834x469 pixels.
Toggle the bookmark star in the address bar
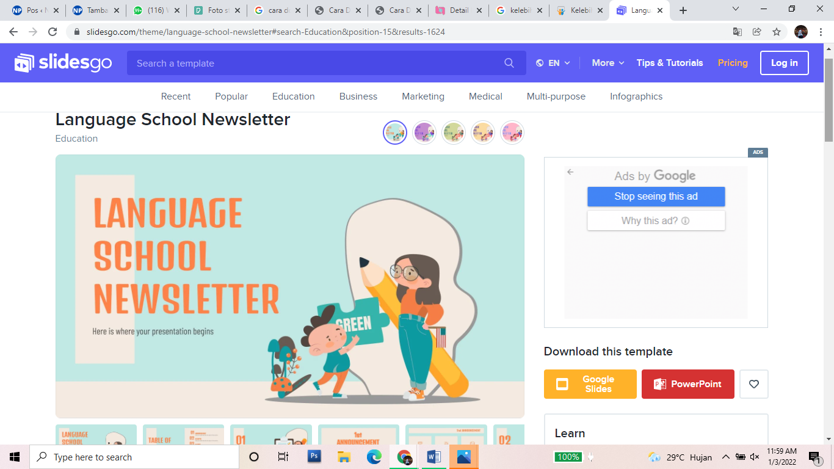pos(776,31)
